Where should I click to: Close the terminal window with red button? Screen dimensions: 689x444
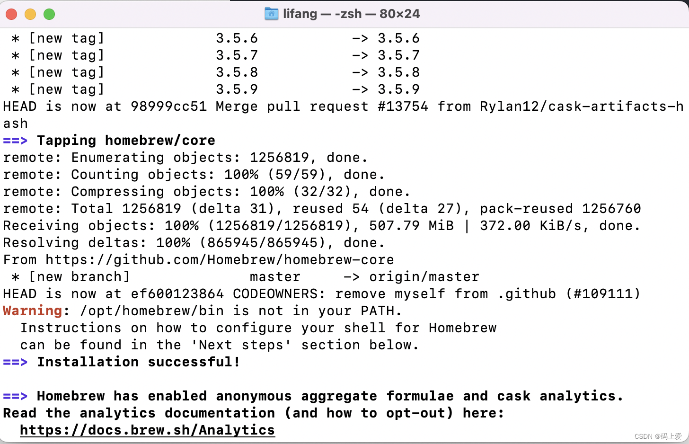pyautogui.click(x=11, y=14)
